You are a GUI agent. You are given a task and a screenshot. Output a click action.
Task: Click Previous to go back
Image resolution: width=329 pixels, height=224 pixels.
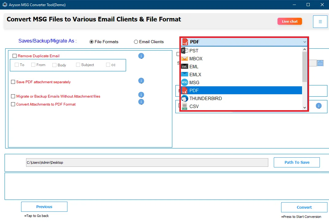coord(44,207)
